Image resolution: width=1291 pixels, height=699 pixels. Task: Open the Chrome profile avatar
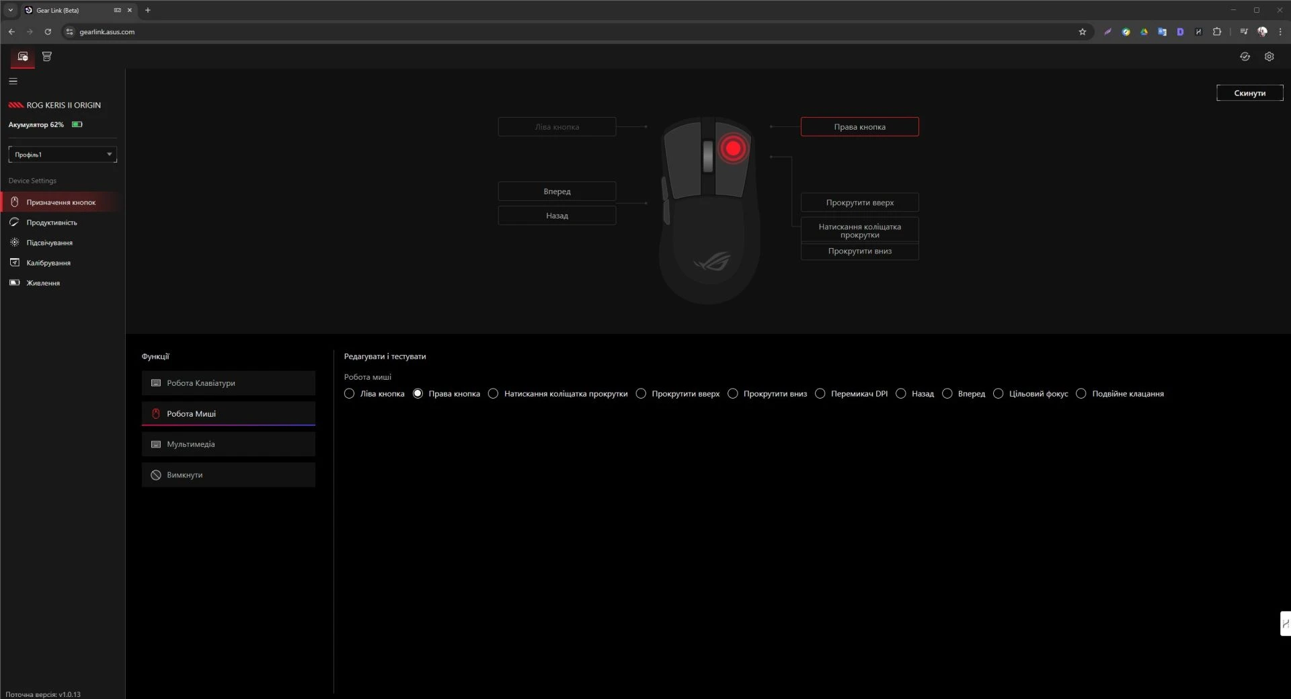(1262, 32)
